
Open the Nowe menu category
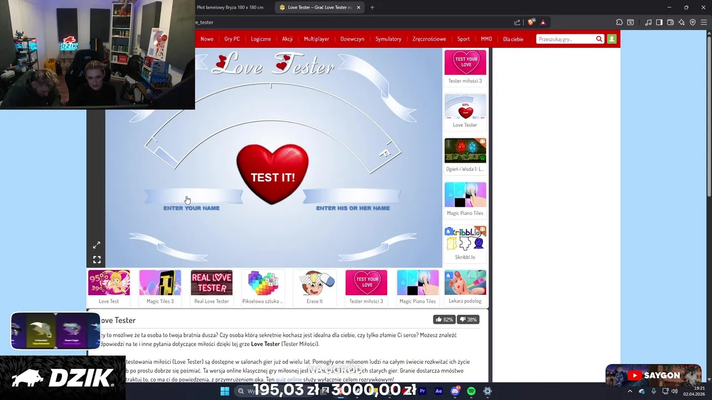[x=207, y=39]
